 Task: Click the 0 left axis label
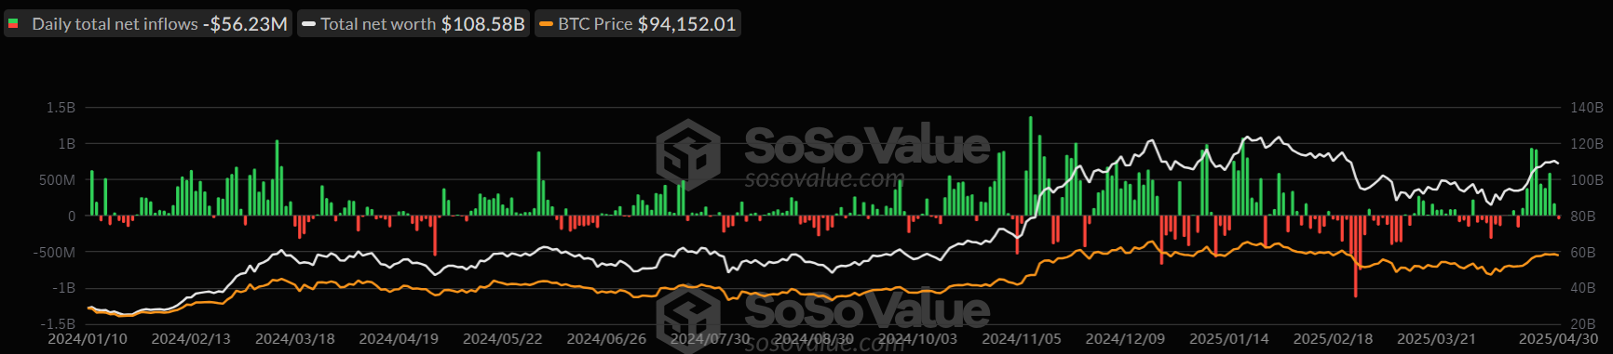(x=72, y=216)
